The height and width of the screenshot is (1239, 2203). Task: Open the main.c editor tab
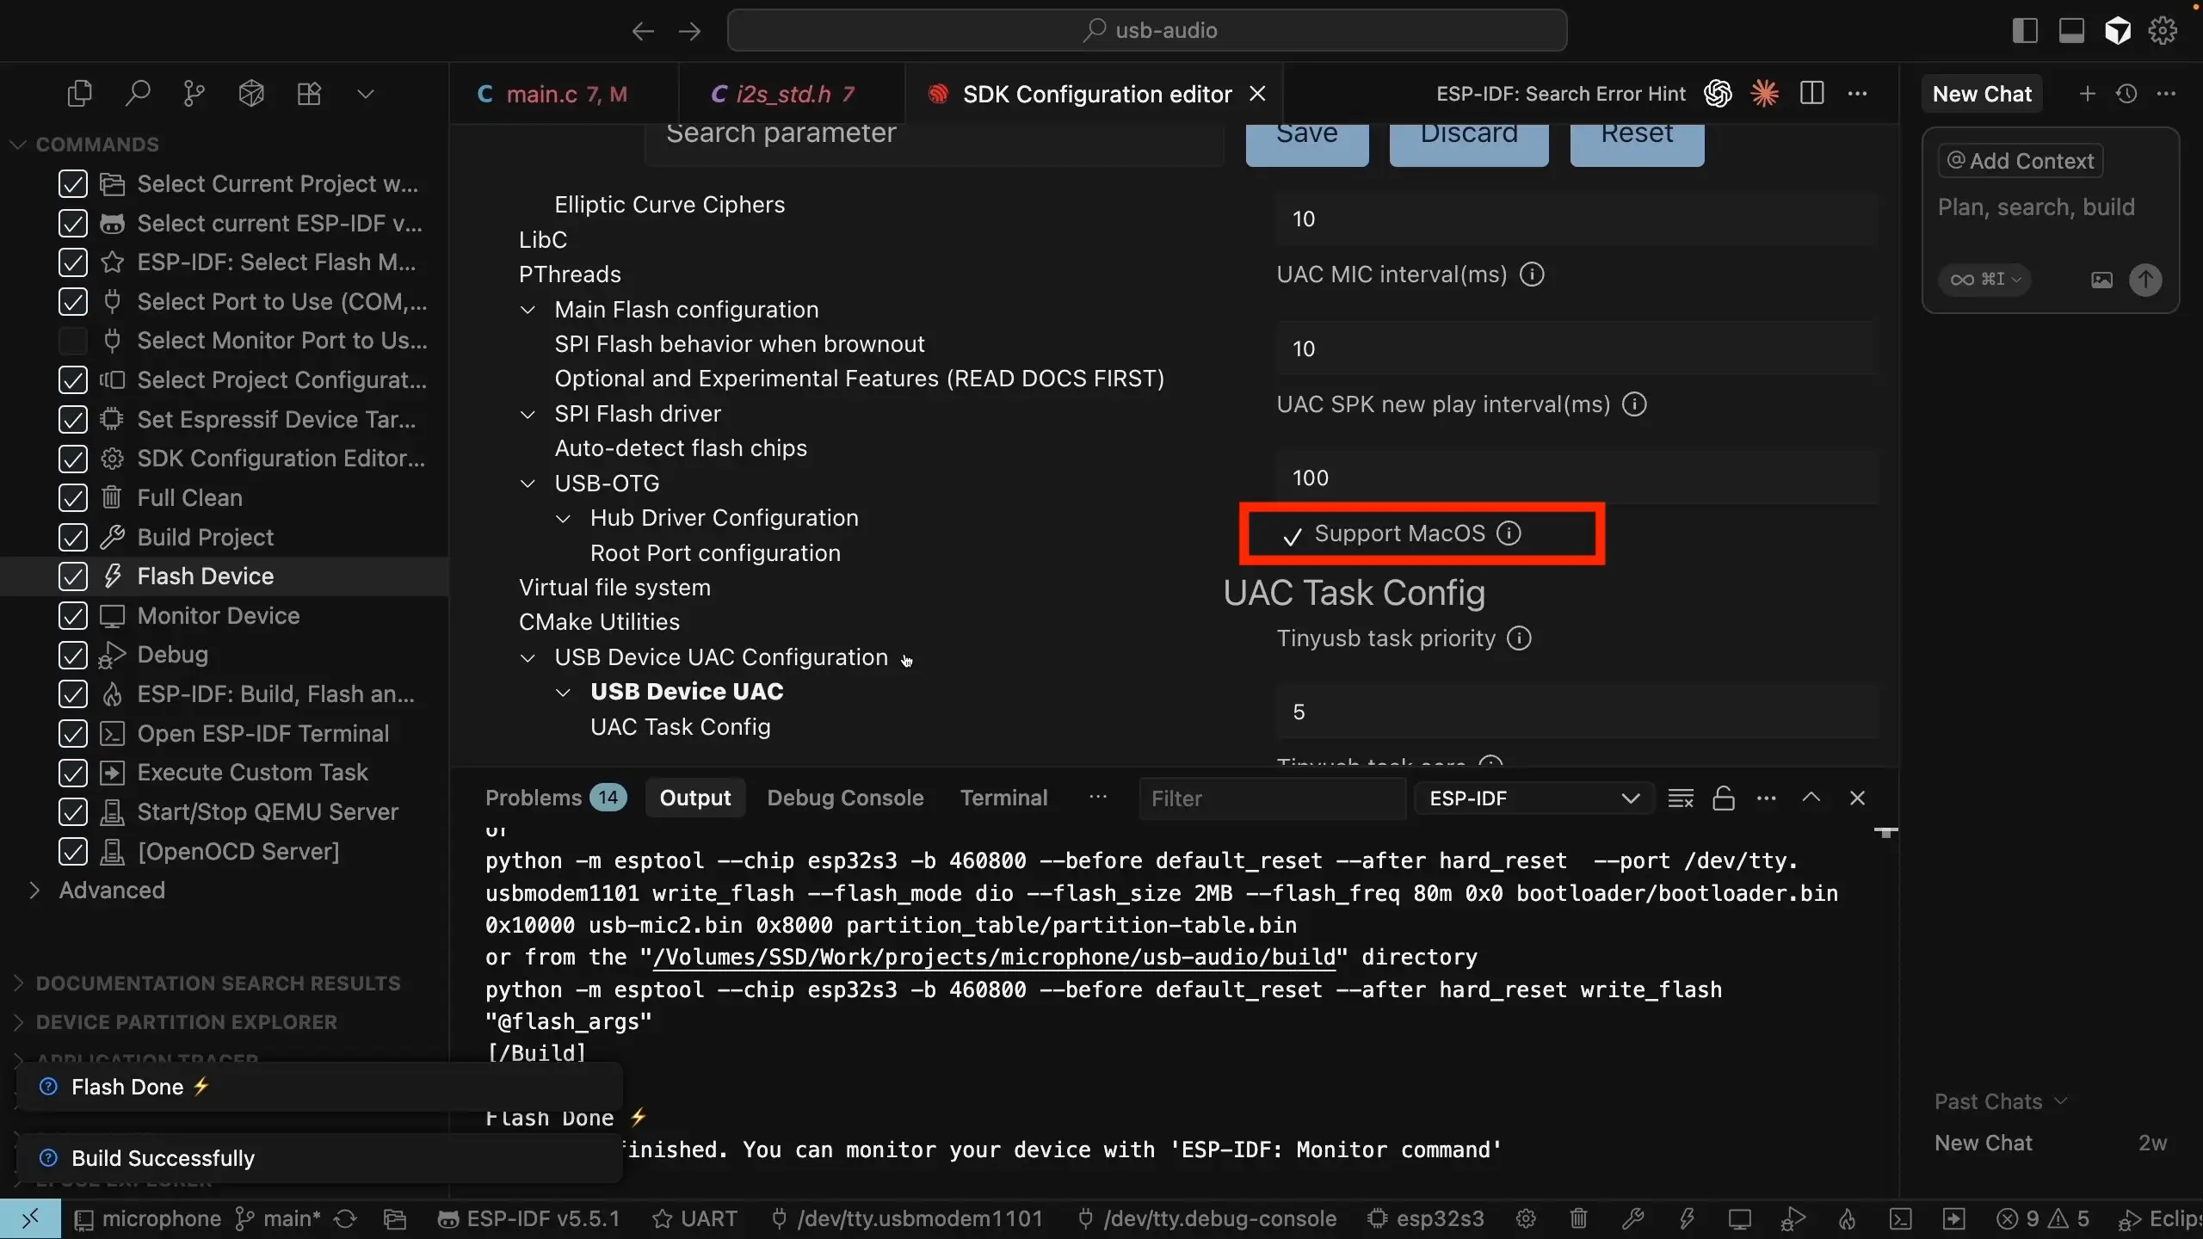coord(551,94)
